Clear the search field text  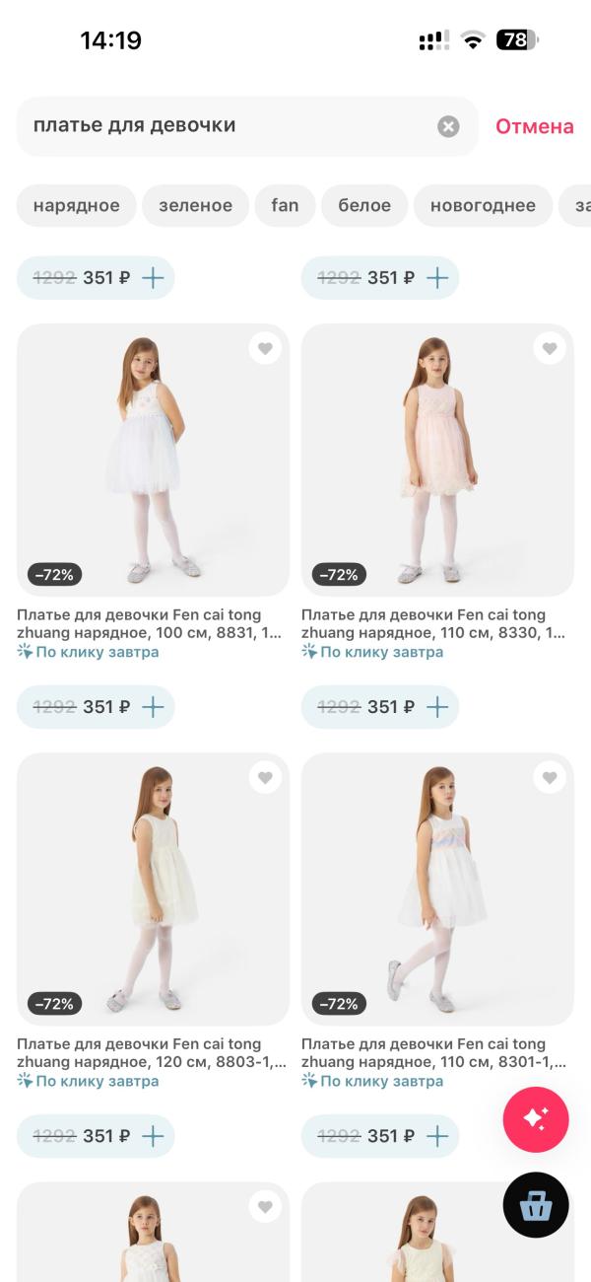coord(448,126)
